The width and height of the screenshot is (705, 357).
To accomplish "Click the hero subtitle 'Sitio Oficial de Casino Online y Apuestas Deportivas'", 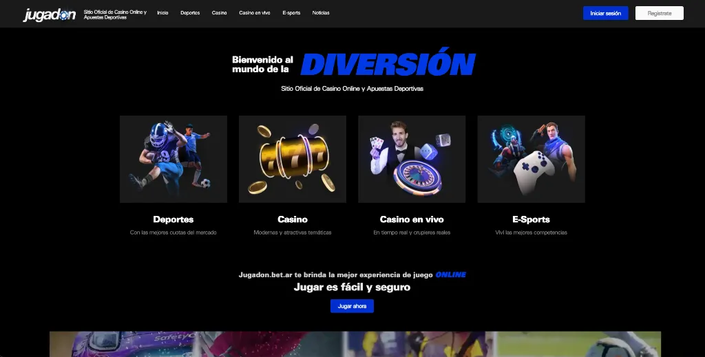I will [x=352, y=89].
